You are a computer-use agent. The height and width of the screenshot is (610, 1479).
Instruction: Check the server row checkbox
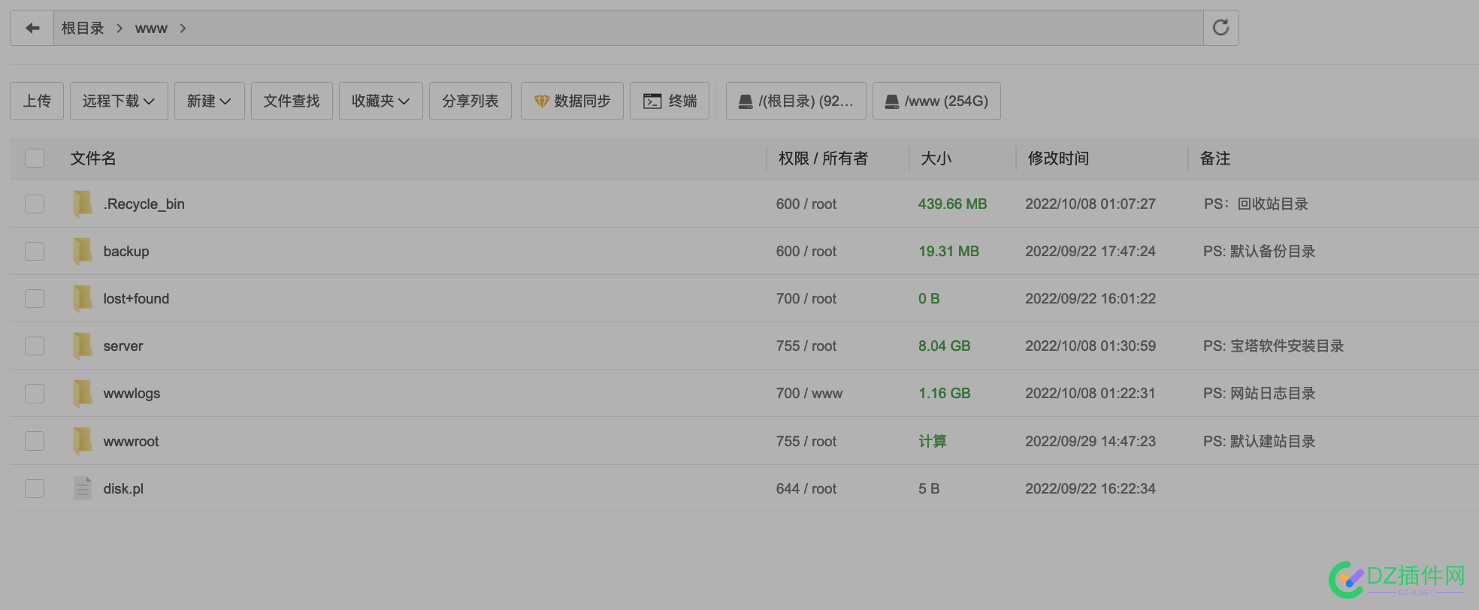(x=35, y=346)
